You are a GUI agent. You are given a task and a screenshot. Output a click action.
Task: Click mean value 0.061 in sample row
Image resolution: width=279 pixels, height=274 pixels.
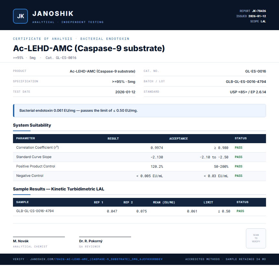pyautogui.click(x=192, y=211)
